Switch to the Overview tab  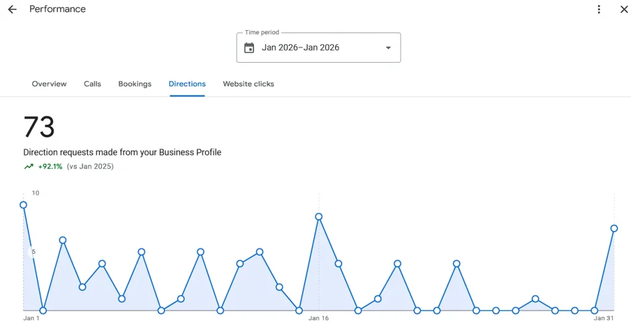pos(49,84)
